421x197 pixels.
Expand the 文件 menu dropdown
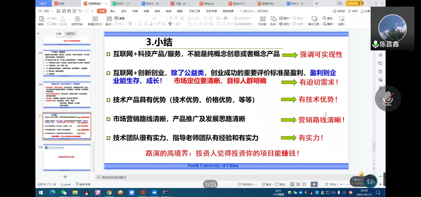point(46,11)
